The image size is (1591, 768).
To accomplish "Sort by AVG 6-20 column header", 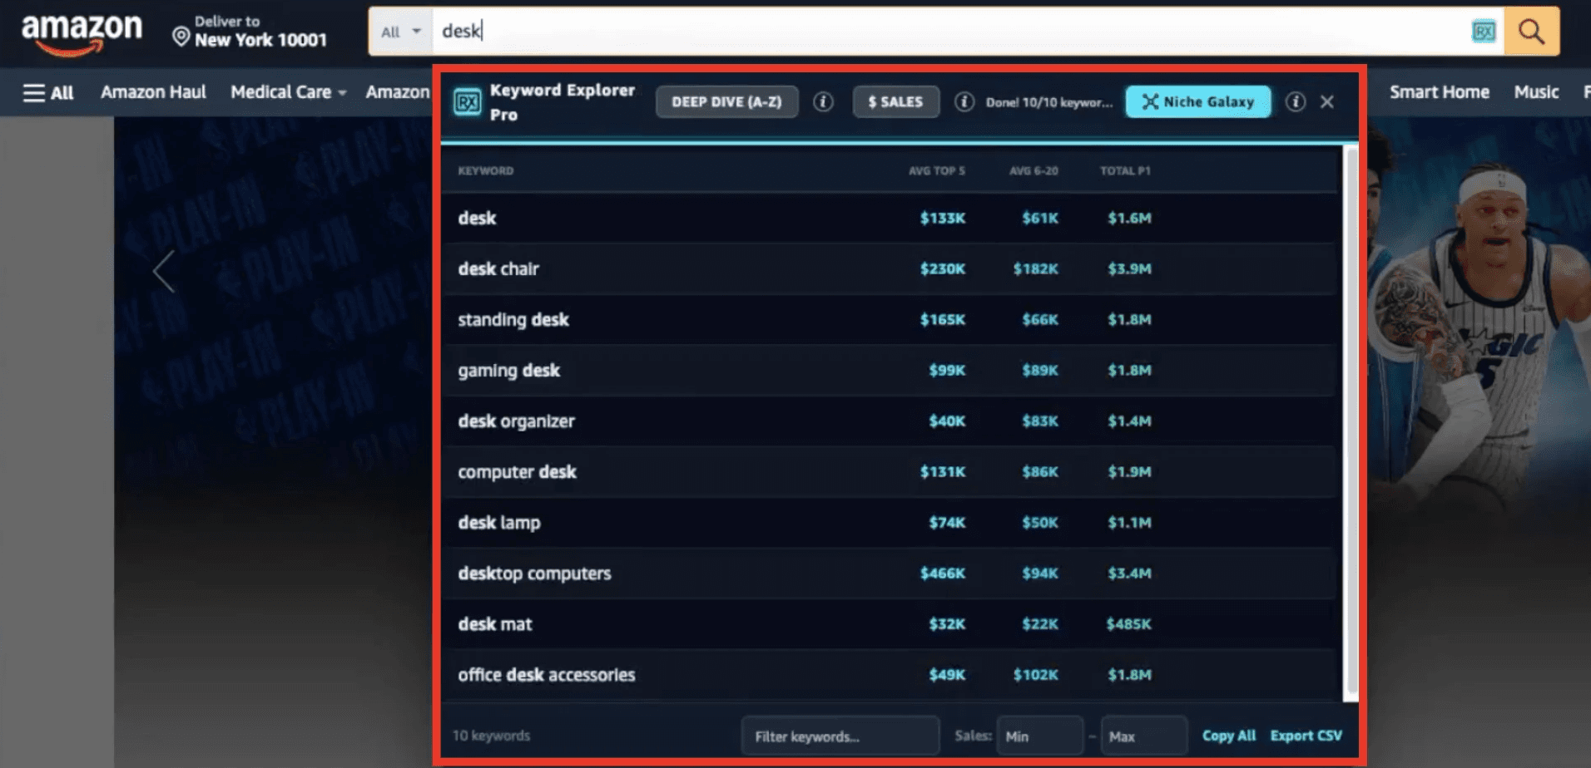I will tap(1033, 170).
